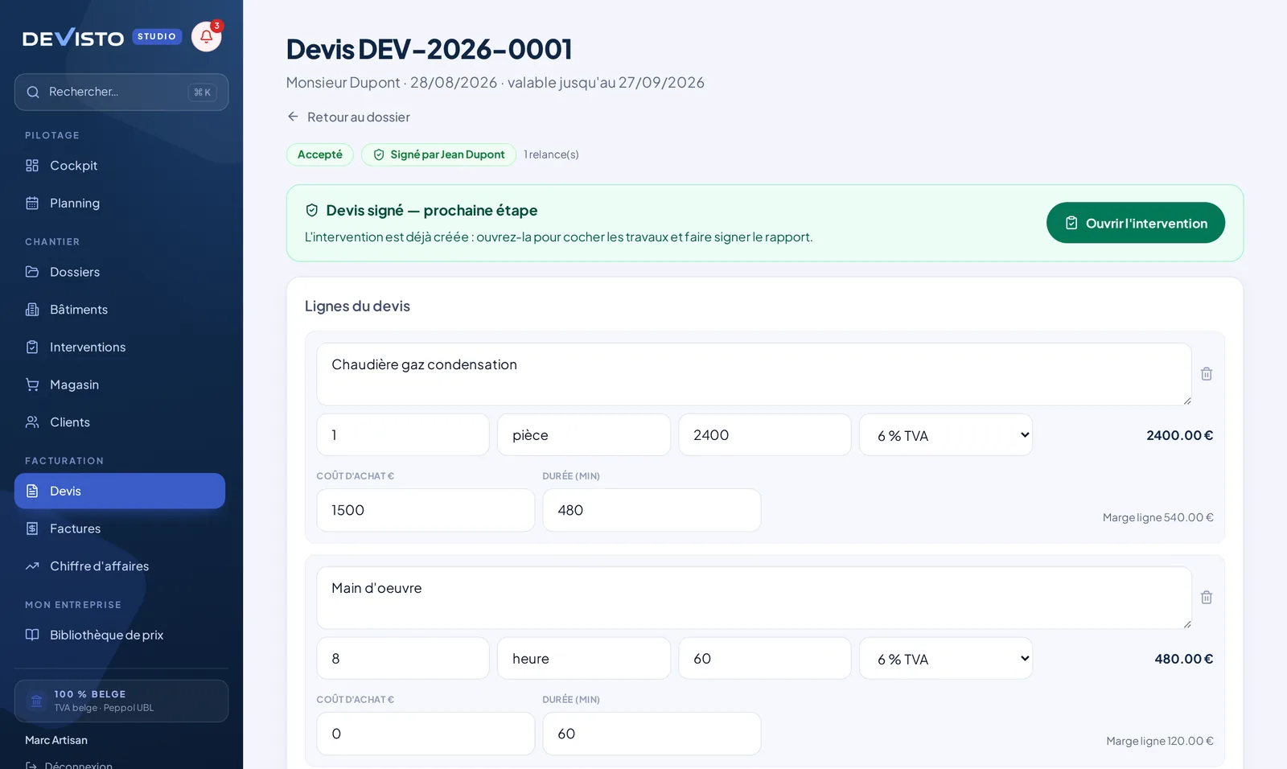
Task: Click the Accepté status badge
Action: (319, 154)
